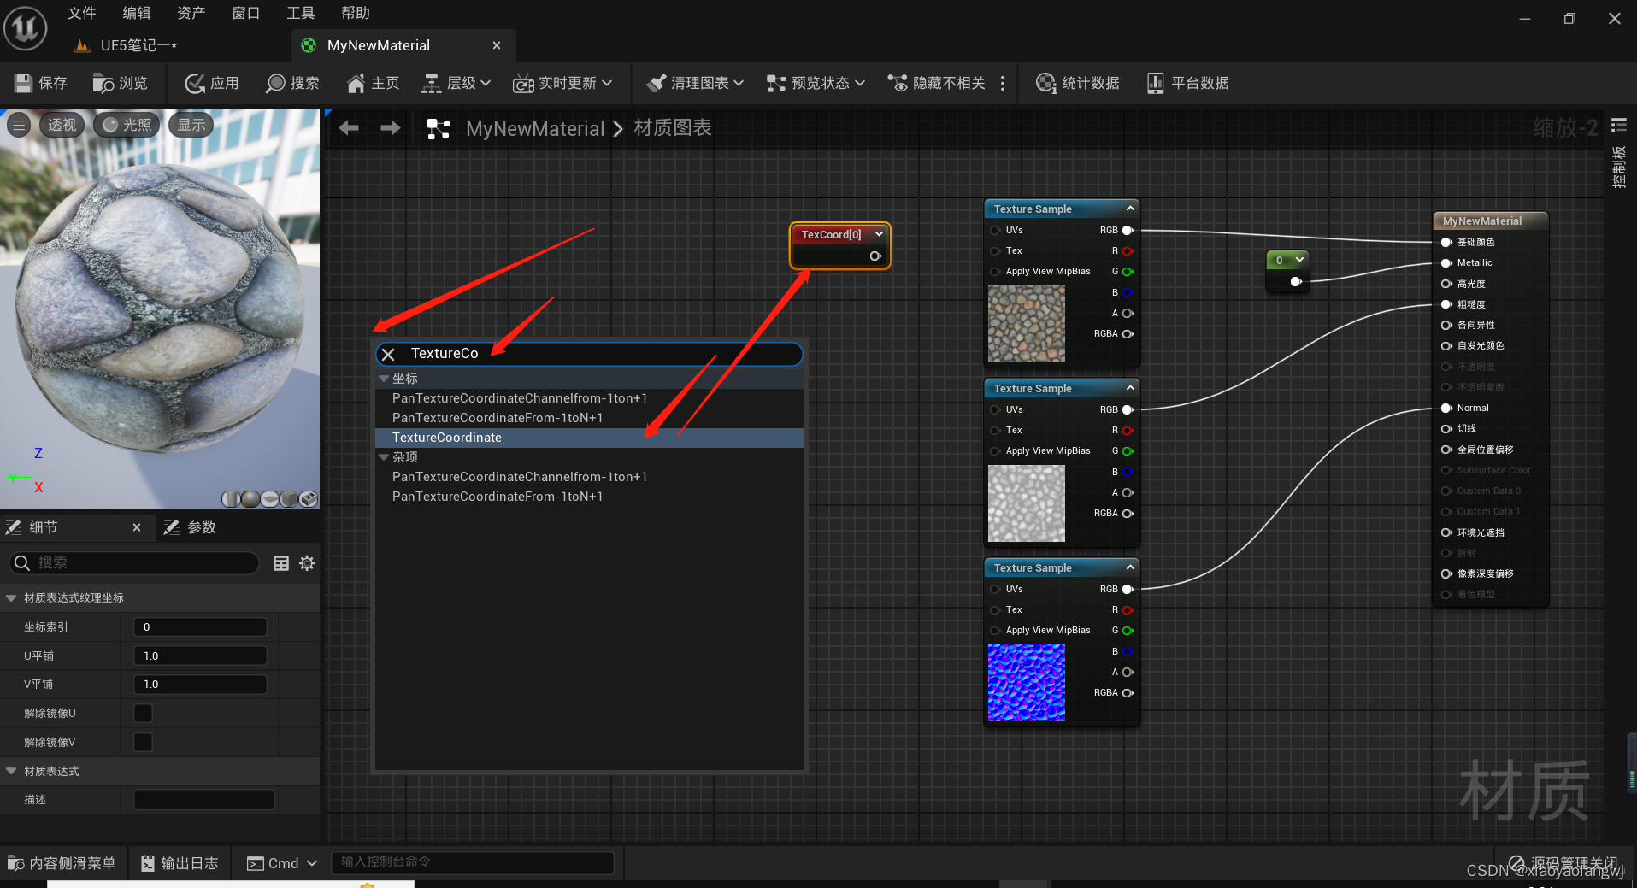Image resolution: width=1637 pixels, height=888 pixels.
Task: Click the details 搜索 search field
Action: coord(135,562)
